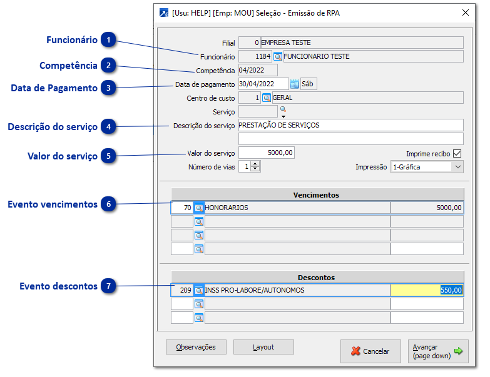
Task: Open lookup icon in fourth Vencimentos row
Action: [x=199, y=249]
